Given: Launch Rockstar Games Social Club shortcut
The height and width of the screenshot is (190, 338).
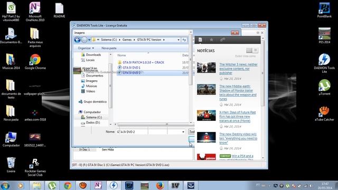Looking at the screenshot, I should (35, 167).
